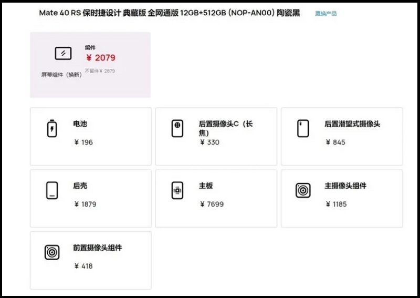The width and height of the screenshot is (420, 298).
Task: Click the ¥ 1185 price
Action: [336, 204]
